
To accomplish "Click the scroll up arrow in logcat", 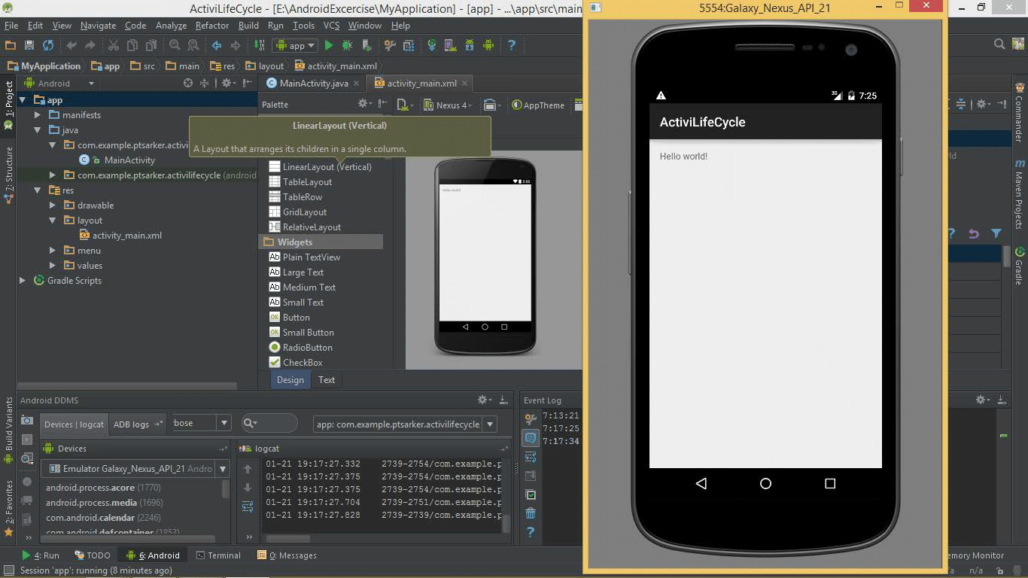I will [x=248, y=469].
